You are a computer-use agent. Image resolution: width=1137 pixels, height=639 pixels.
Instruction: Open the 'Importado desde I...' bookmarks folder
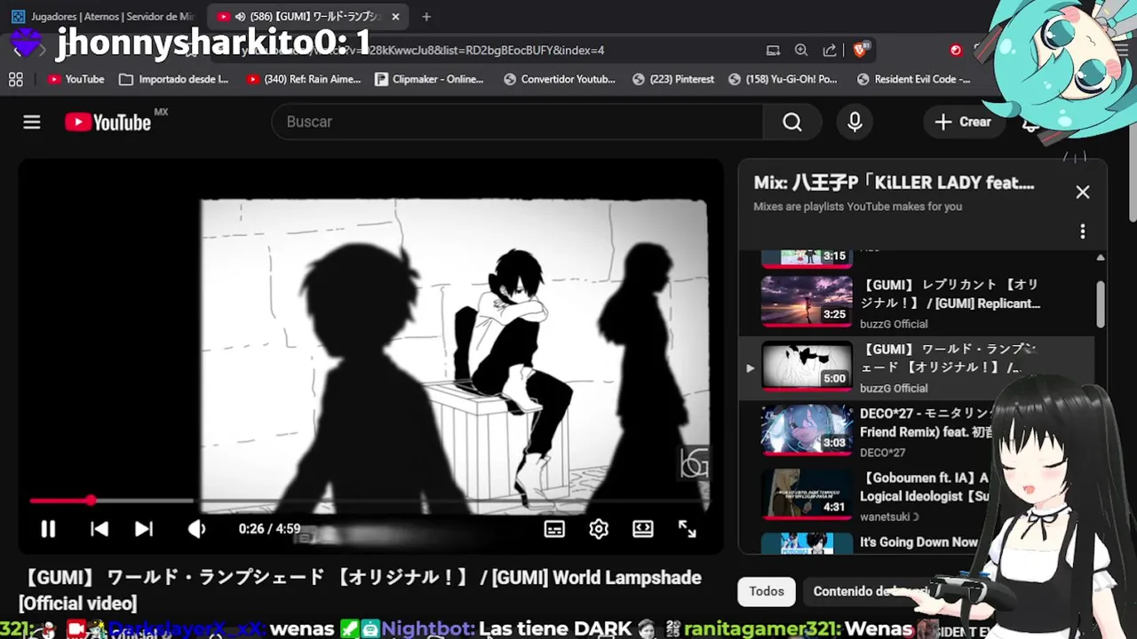tap(174, 79)
